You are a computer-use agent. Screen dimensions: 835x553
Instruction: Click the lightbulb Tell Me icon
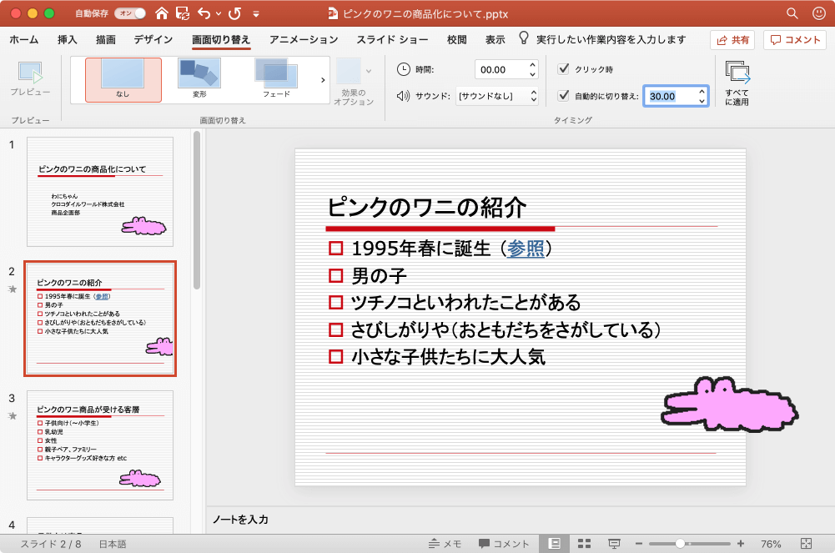pos(524,38)
